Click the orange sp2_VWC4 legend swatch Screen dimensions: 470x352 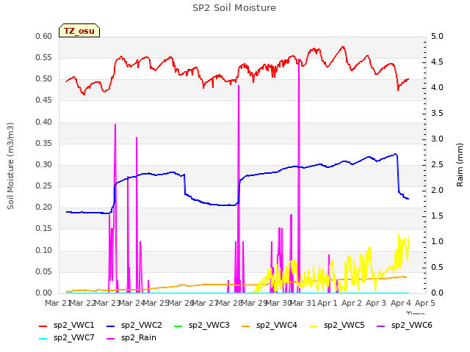coord(246,326)
